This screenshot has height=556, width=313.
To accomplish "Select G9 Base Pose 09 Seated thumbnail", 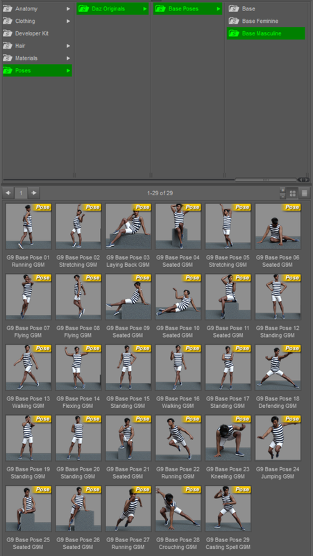I will coord(128,297).
